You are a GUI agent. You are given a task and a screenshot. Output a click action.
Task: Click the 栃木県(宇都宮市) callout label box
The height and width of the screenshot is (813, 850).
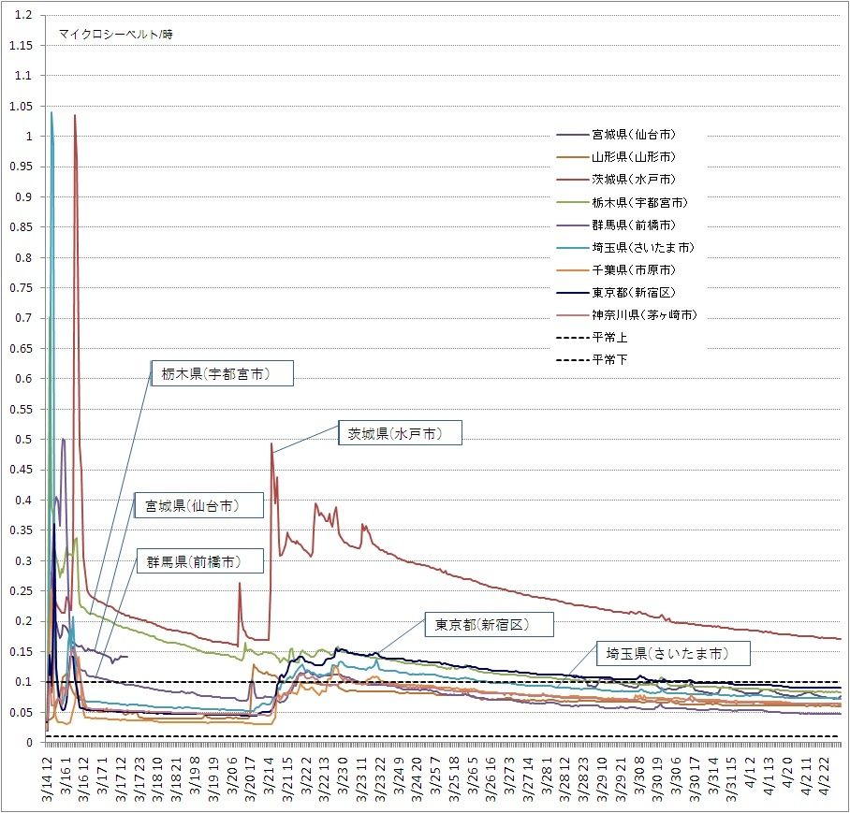pyautogui.click(x=223, y=374)
